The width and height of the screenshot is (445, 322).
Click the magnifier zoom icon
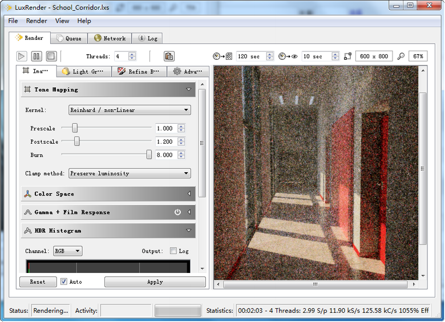401,56
